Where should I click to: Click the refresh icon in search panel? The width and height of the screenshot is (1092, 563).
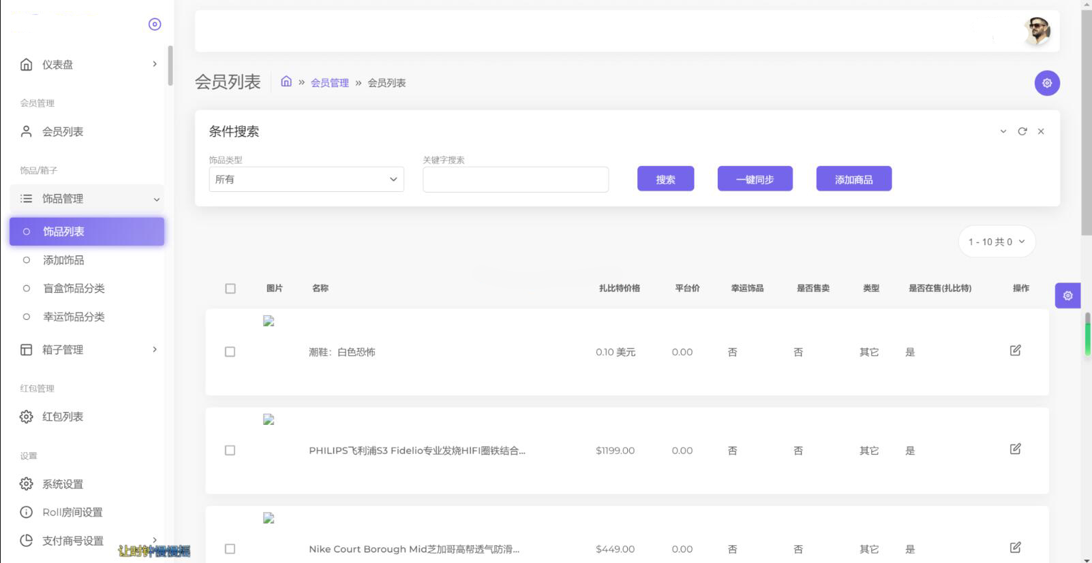coord(1022,131)
